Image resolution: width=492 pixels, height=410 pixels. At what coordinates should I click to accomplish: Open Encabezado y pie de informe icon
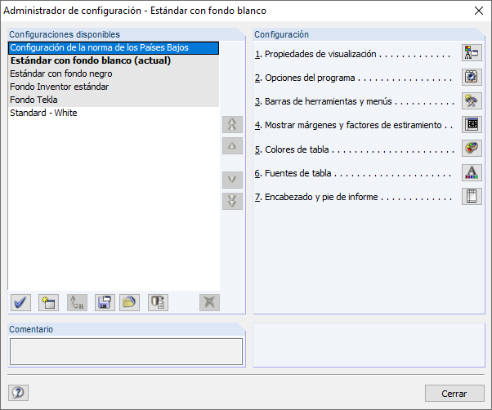pyautogui.click(x=472, y=196)
